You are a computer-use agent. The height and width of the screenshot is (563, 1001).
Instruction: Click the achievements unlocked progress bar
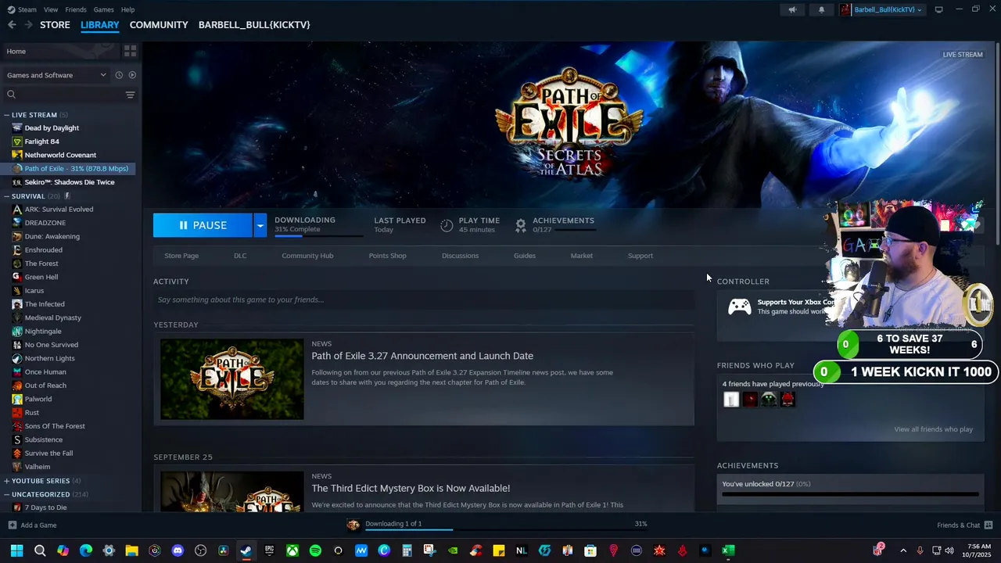tap(850, 494)
